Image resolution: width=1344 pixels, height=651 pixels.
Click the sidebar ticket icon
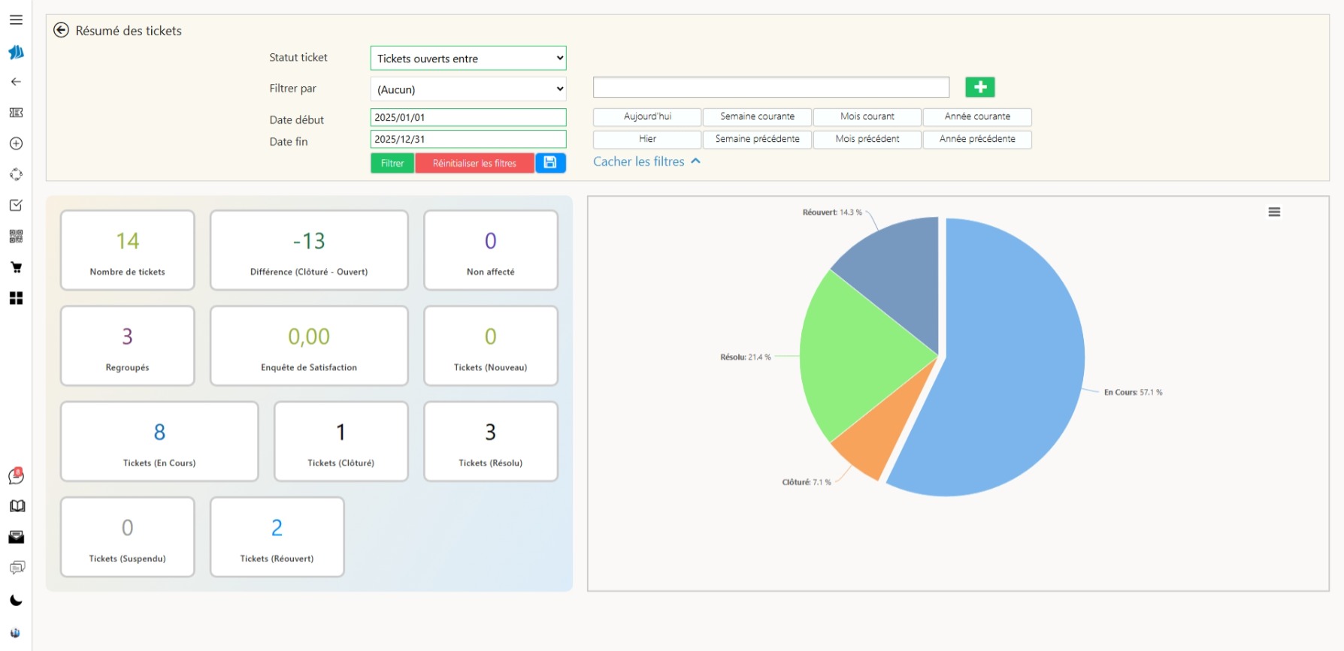16,113
